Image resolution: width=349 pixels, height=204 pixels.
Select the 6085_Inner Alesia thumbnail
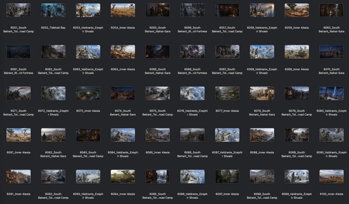coord(157,135)
